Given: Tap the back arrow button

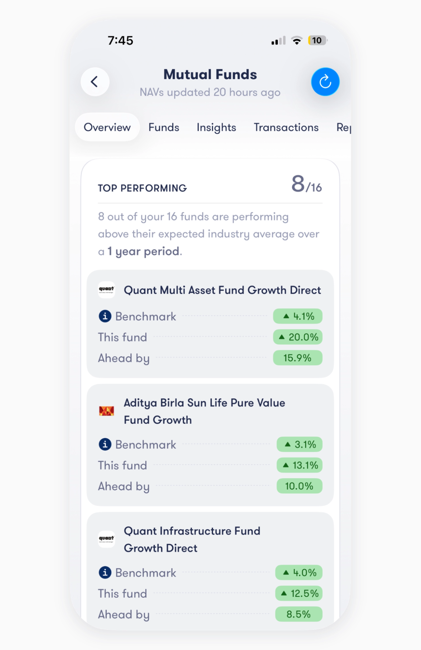Looking at the screenshot, I should [x=95, y=82].
